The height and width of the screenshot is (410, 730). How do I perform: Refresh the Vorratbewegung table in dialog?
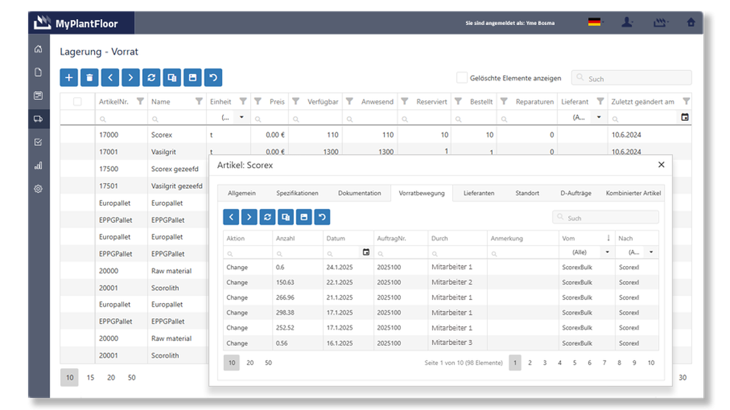click(267, 217)
